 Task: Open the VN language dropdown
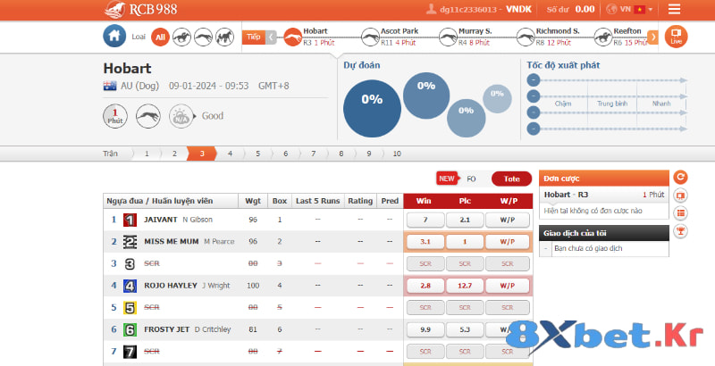[629, 9]
